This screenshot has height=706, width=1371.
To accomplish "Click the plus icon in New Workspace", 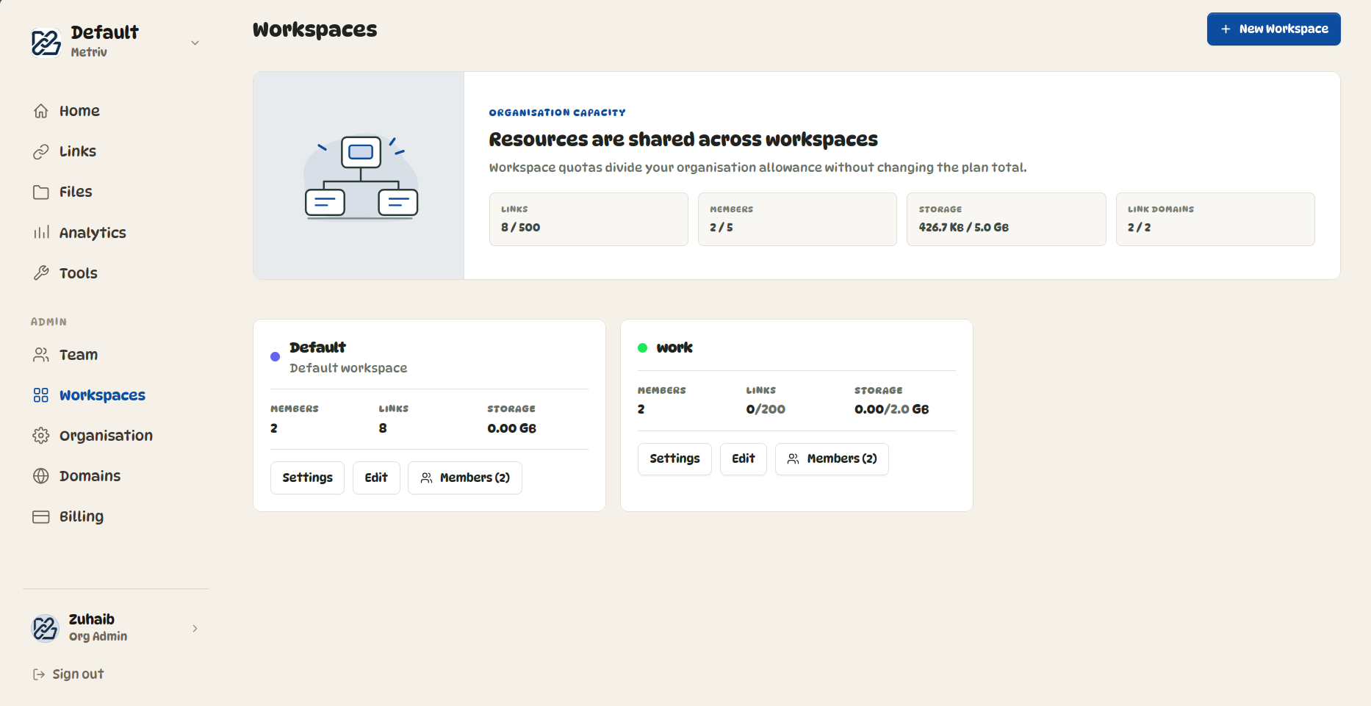I will pyautogui.click(x=1226, y=29).
